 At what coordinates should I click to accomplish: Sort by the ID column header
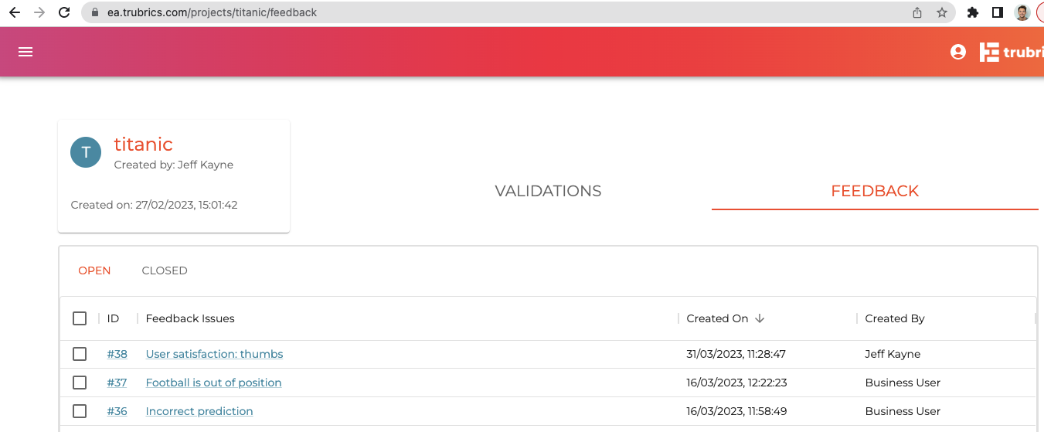[x=113, y=318]
